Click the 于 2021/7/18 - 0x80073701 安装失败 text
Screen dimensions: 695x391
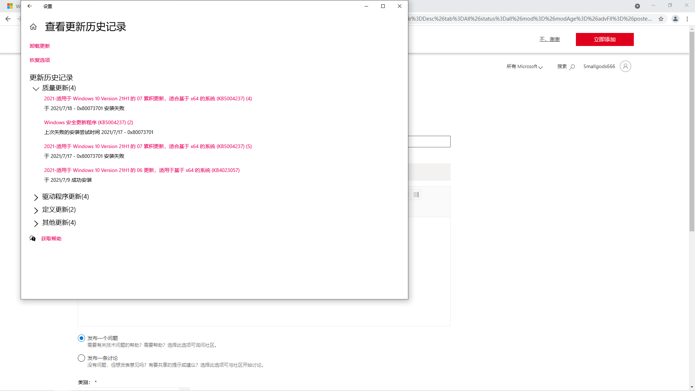pos(84,108)
